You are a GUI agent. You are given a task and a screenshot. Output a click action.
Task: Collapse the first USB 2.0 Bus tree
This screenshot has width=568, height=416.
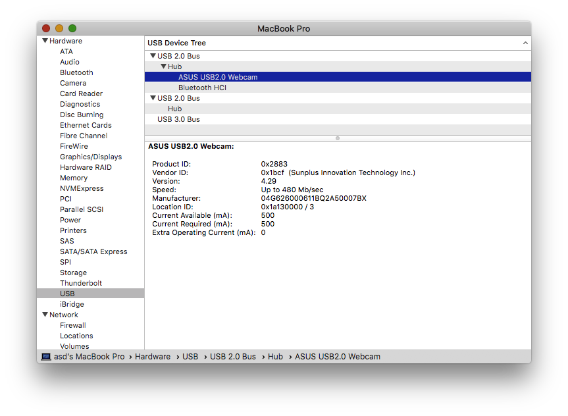pyautogui.click(x=153, y=56)
